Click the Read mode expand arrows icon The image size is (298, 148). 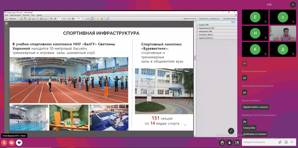[x=108, y=19]
